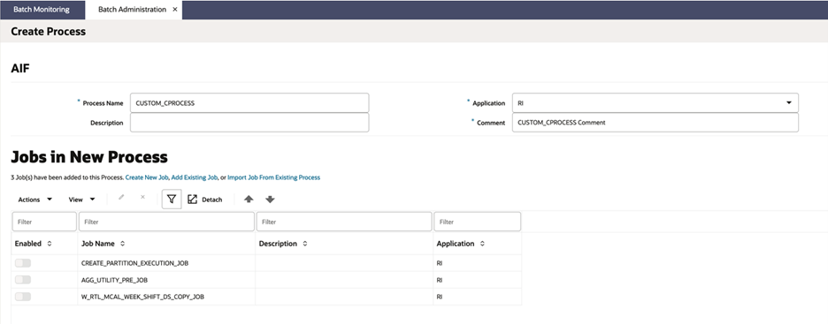Viewport: 828px width, 324px height.
Task: Click the delete X icon in toolbar
Action: (142, 197)
